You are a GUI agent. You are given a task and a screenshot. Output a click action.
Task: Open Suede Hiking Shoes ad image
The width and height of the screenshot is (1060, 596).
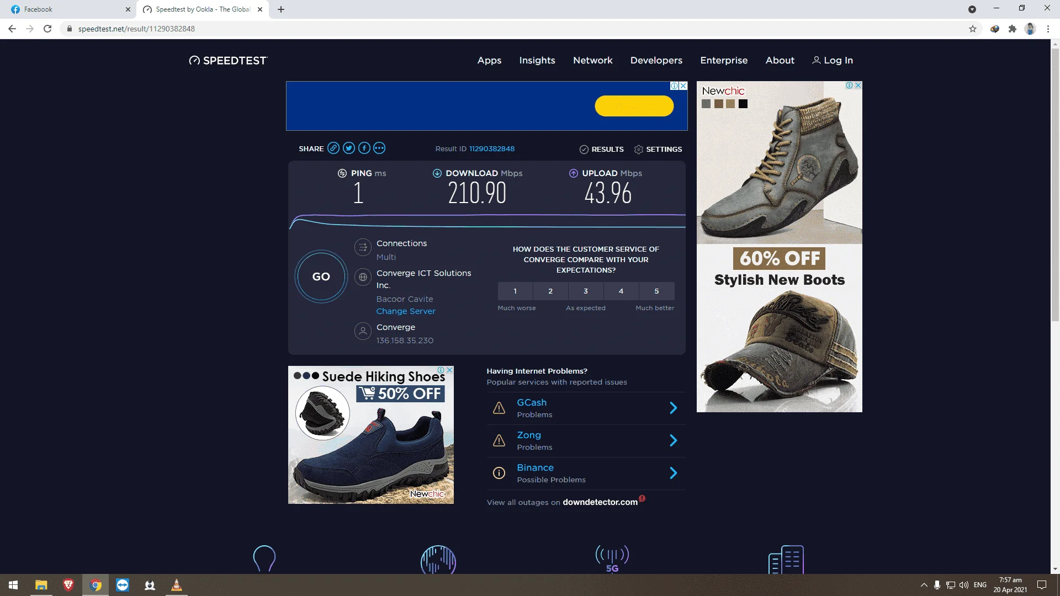point(371,435)
